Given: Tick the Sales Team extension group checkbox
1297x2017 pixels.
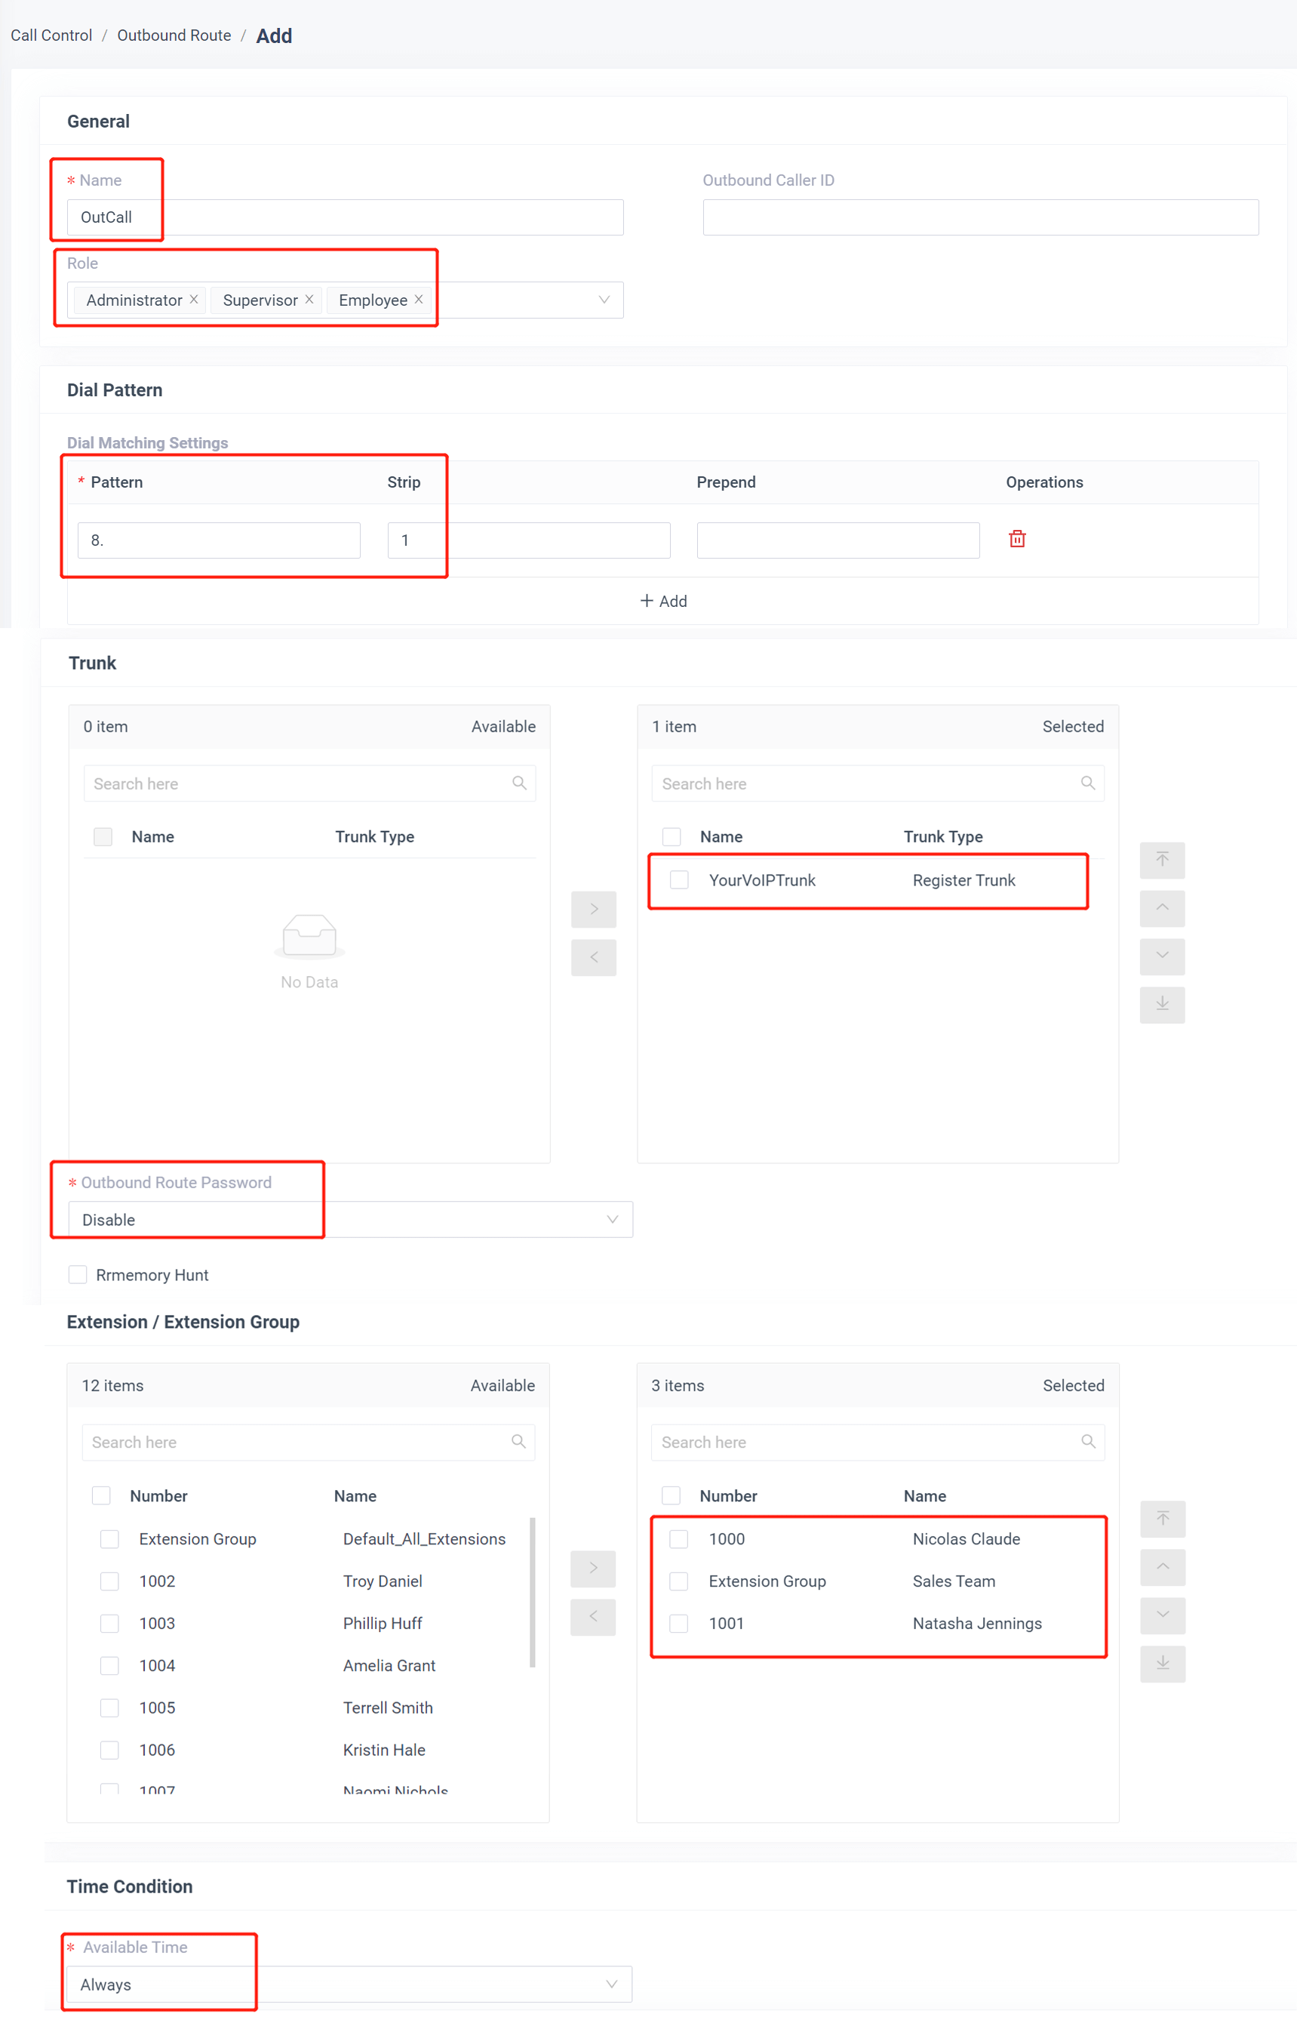Looking at the screenshot, I should tap(679, 1581).
